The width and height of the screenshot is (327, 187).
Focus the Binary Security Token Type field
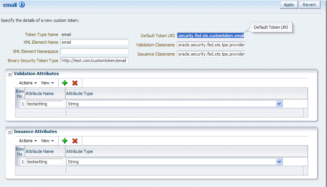(94, 61)
